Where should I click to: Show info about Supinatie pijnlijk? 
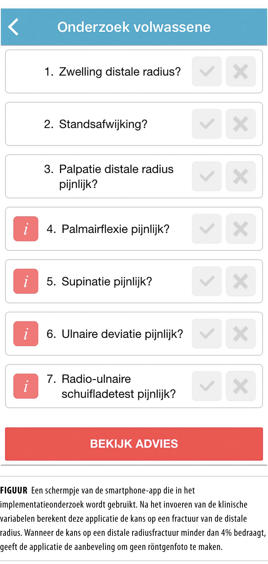coord(26,281)
